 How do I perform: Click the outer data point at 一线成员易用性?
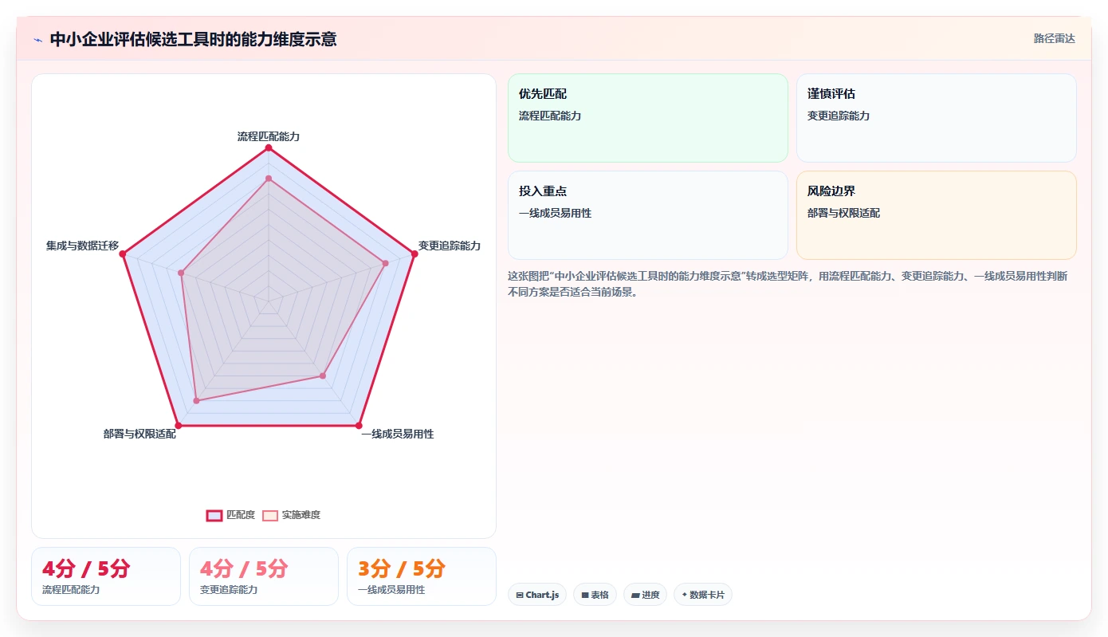click(359, 425)
